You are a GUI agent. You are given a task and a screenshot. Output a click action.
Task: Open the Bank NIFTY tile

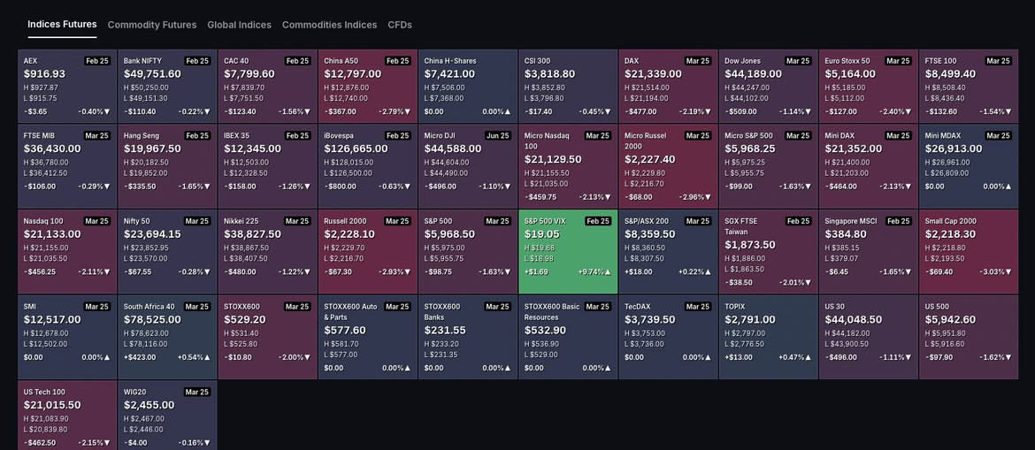coord(168,87)
